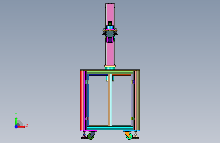Select the lower-left corner bracket in the frame
Screen dimensions: 220x143
[x=87, y=119]
